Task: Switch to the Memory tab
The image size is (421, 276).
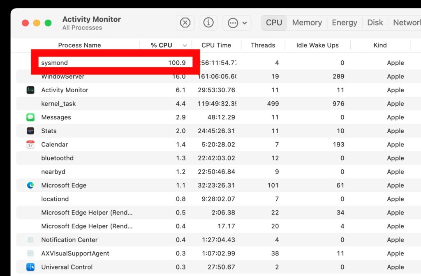Action: point(307,23)
